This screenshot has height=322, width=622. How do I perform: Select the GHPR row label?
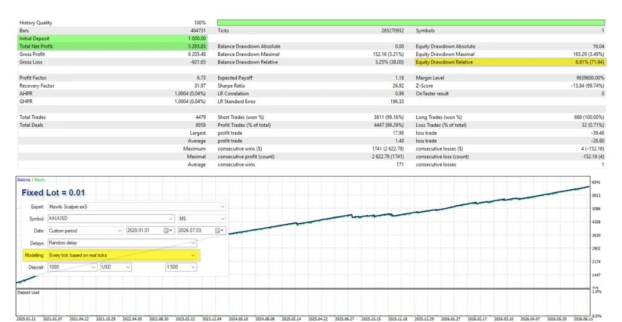tap(25, 101)
